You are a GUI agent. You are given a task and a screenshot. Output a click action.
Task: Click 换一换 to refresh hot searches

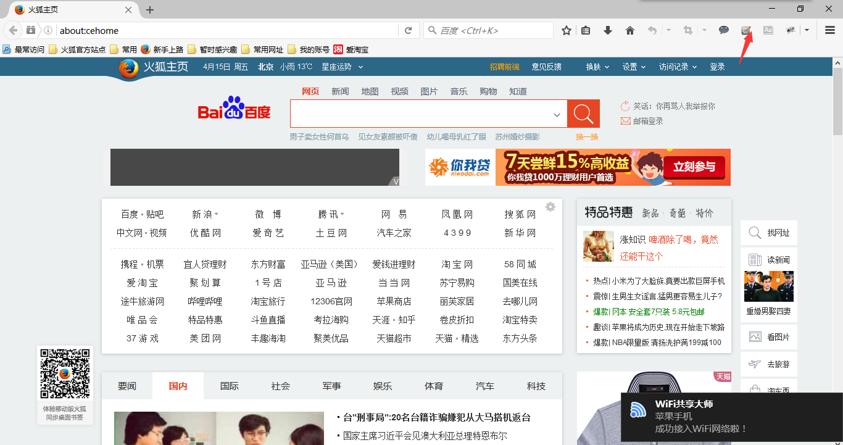pos(587,137)
